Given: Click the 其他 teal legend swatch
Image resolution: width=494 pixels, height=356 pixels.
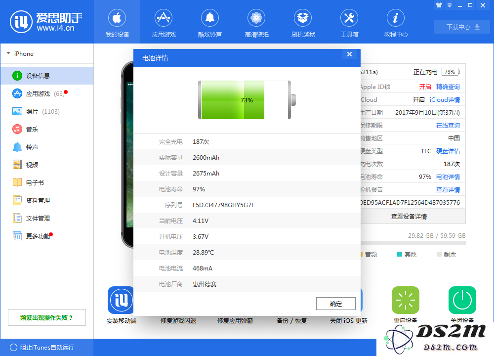Looking at the screenshot, I should coord(399,254).
